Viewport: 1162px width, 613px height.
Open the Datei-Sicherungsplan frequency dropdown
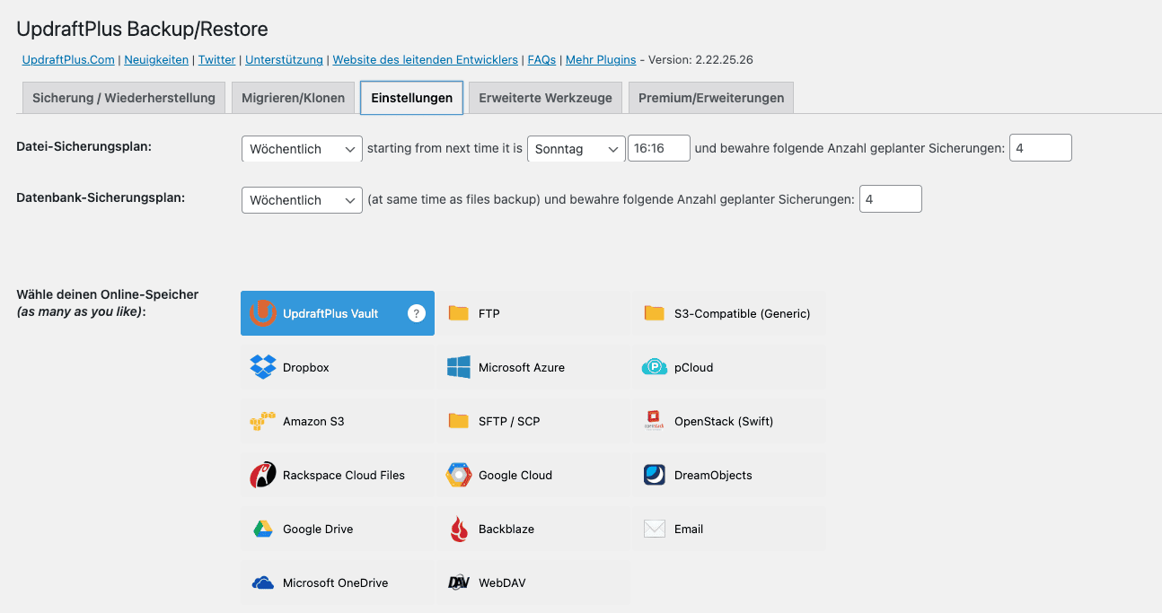(x=302, y=149)
